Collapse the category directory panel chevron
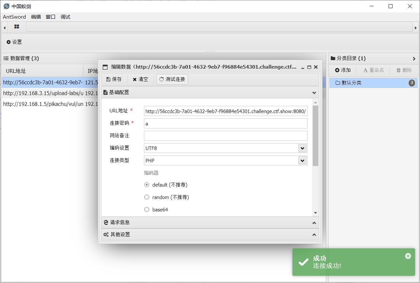420x283 pixels. coord(414,58)
